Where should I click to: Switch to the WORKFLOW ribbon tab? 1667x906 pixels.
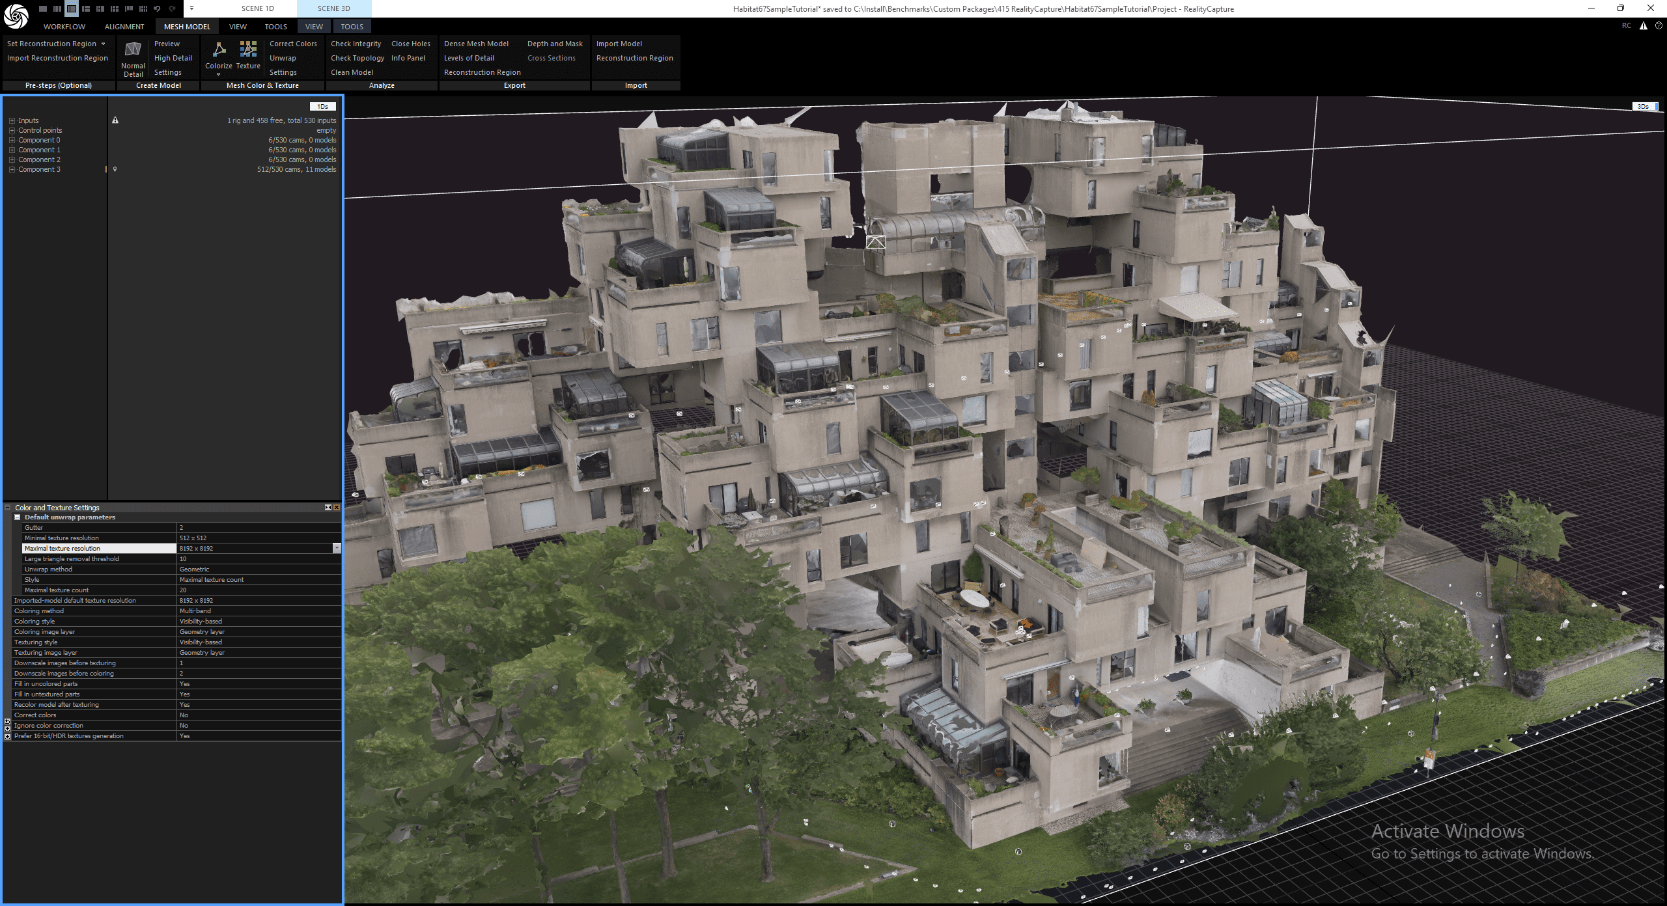click(x=64, y=26)
